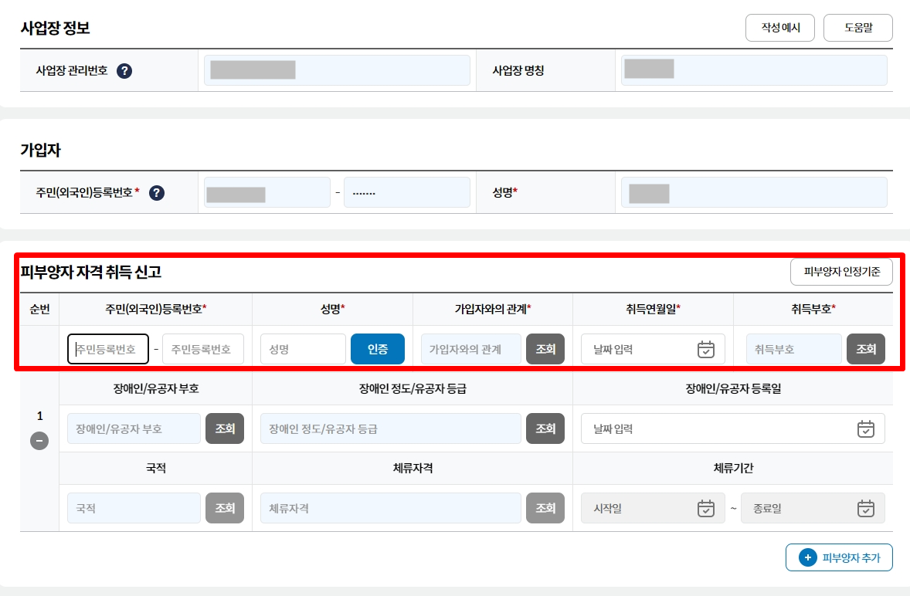Click 조회 beside 장애인 정도/유공자 등급

click(x=545, y=428)
